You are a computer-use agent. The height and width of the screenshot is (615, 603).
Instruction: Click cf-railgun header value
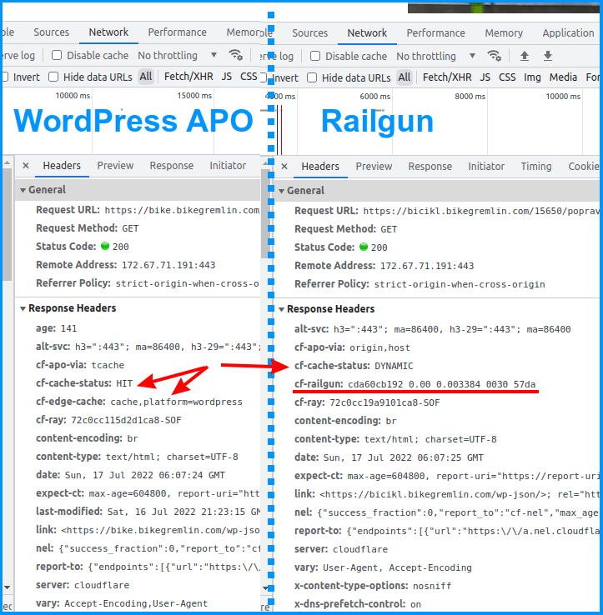click(x=442, y=384)
